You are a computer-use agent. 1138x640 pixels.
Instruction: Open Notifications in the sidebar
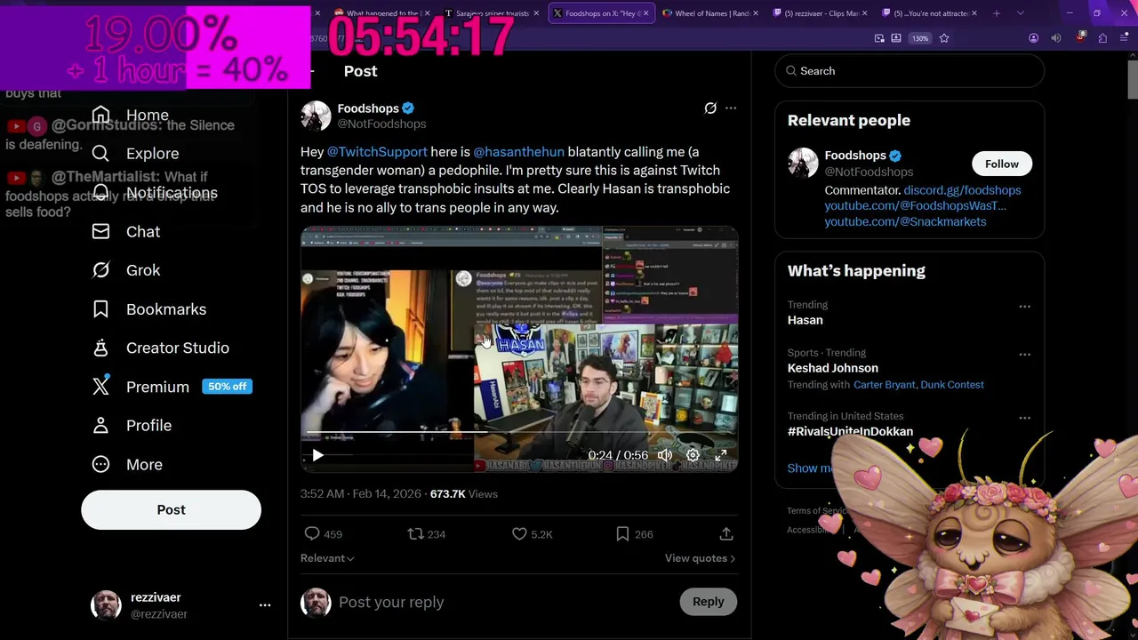click(155, 193)
